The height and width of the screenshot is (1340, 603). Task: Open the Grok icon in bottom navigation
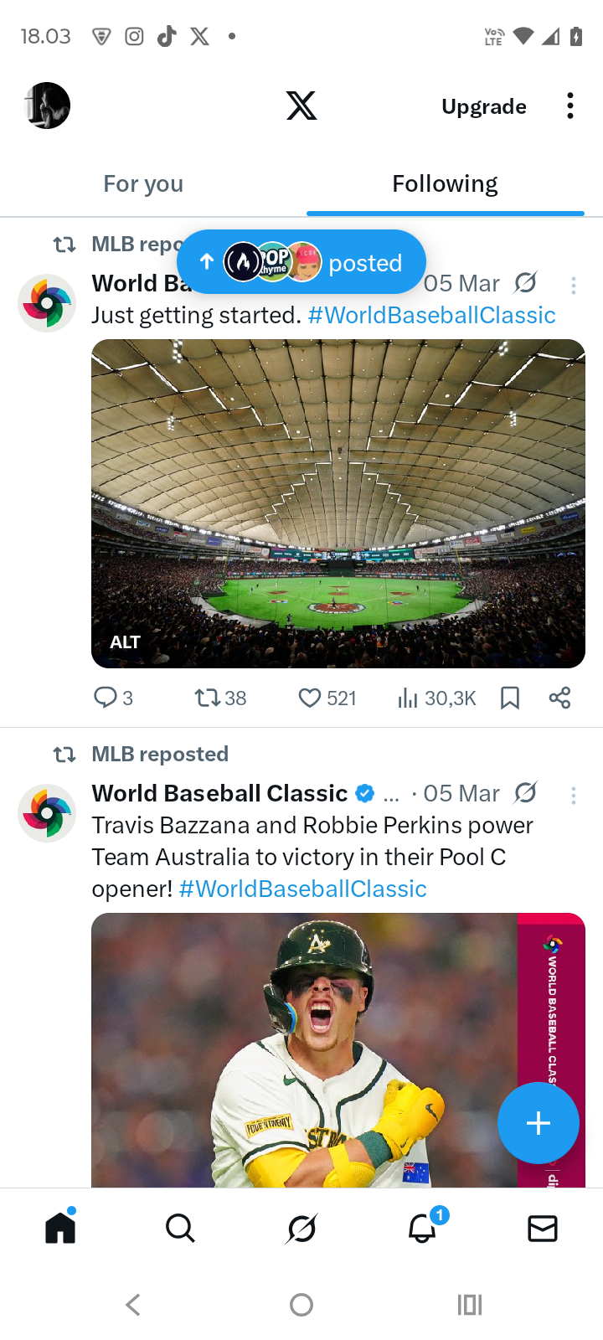[x=301, y=1229]
